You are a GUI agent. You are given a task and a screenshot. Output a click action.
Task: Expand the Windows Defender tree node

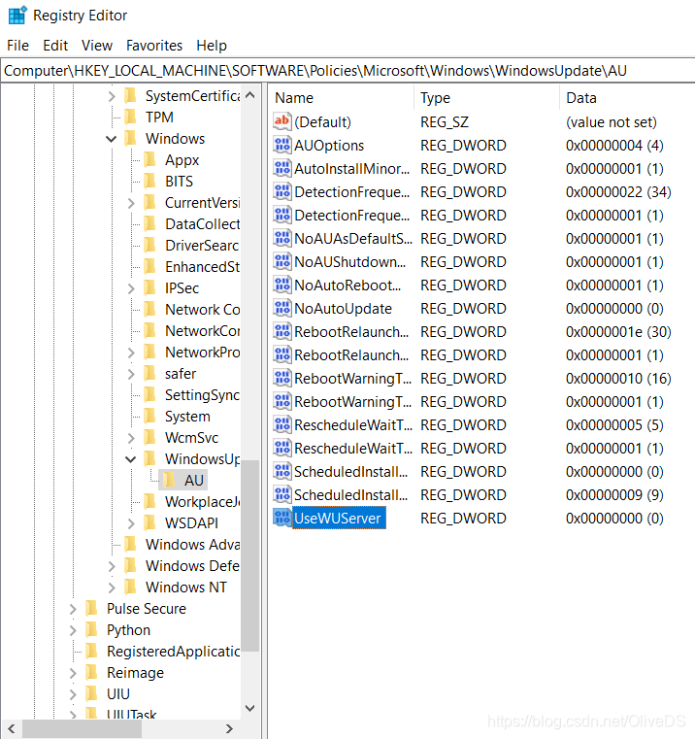click(112, 566)
